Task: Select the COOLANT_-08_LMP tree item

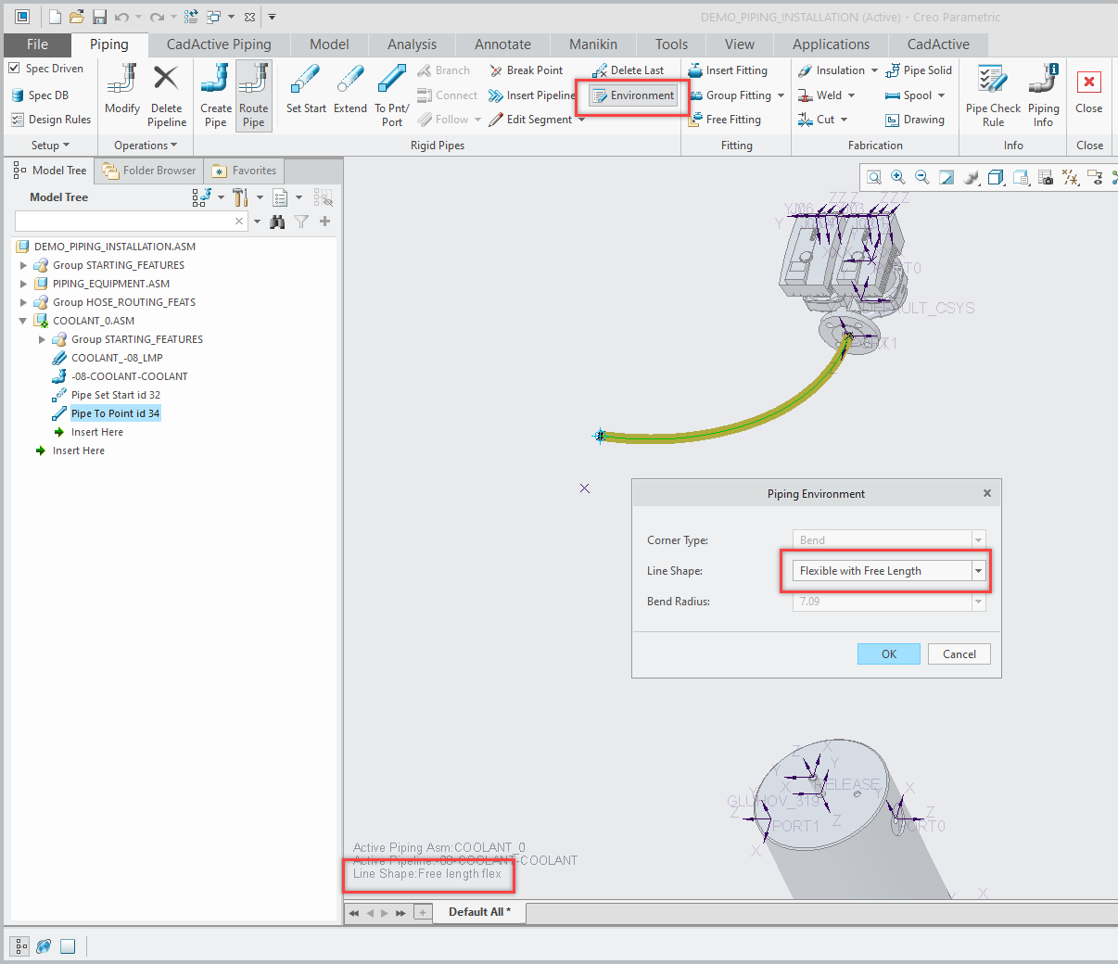Action: tap(117, 358)
